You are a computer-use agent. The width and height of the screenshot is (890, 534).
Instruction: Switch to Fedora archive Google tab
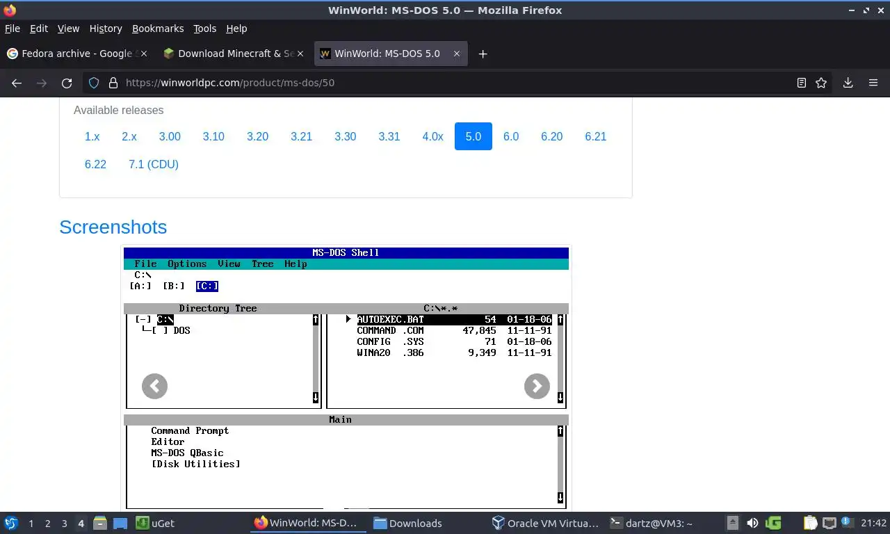point(76,54)
